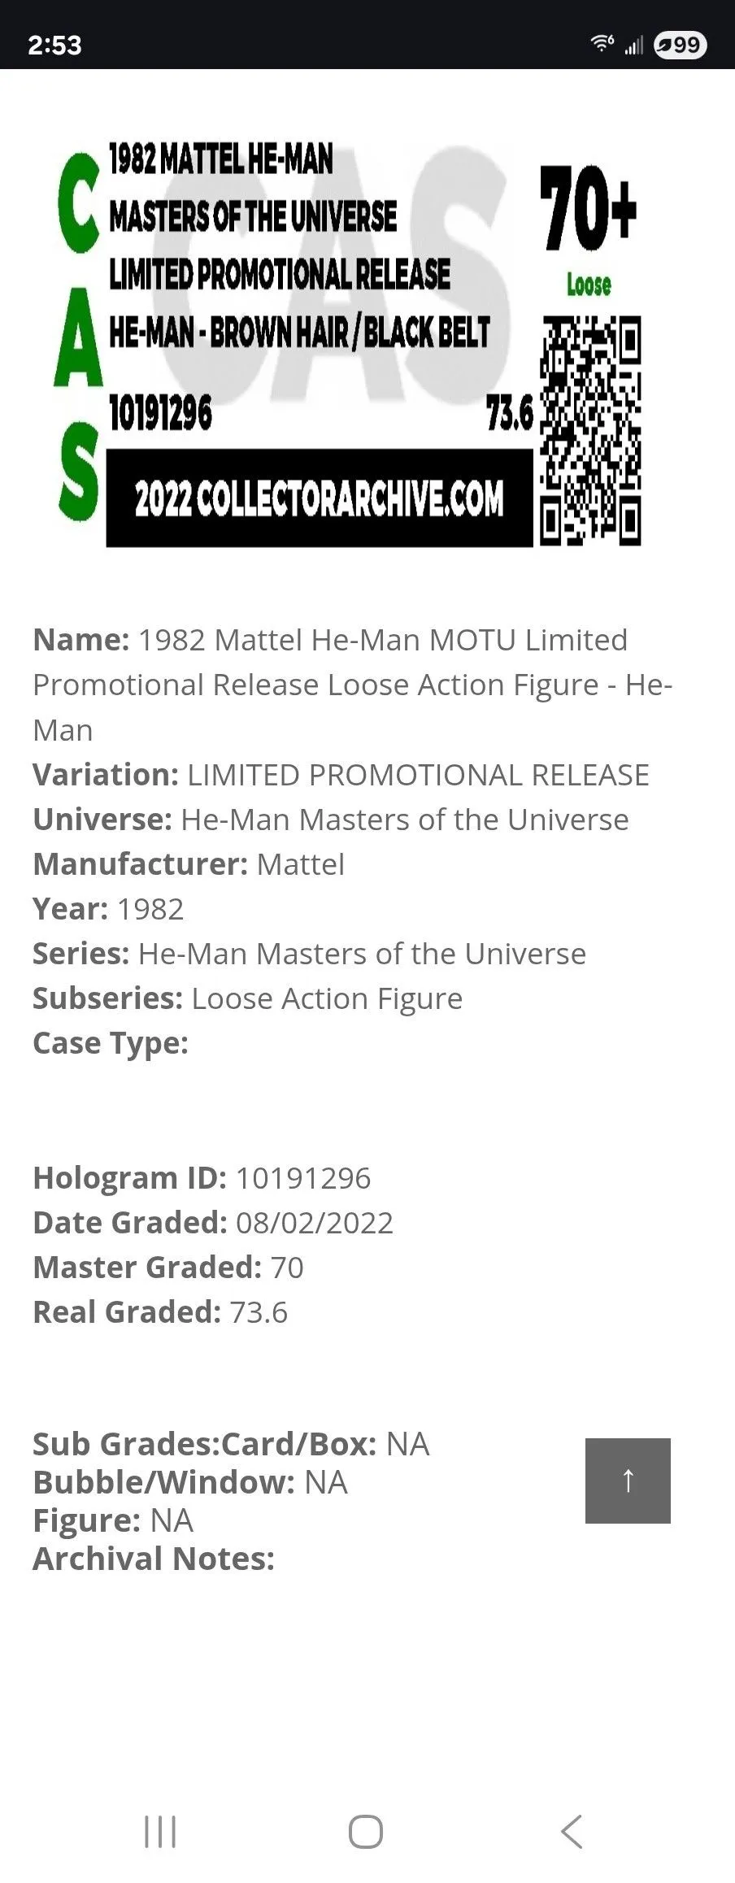Image resolution: width=735 pixels, height=1883 pixels.
Task: Open Android recent apps navigation icon
Action: click(160, 1832)
